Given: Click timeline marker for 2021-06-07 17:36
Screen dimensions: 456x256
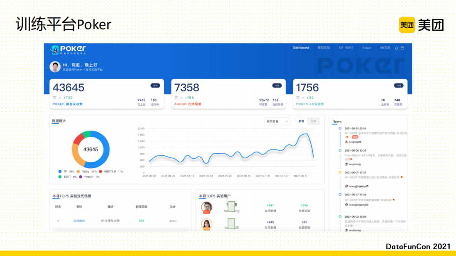Looking at the screenshot, I should coord(340,195).
